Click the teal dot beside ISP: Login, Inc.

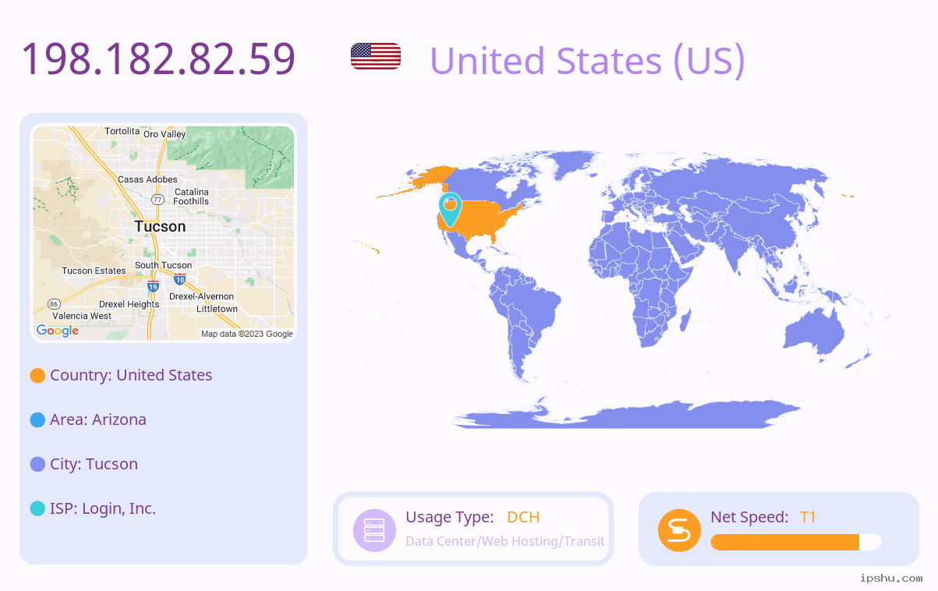[37, 509]
